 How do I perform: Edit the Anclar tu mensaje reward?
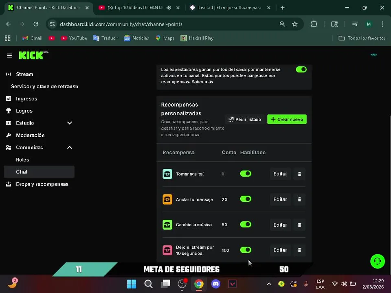280,199
